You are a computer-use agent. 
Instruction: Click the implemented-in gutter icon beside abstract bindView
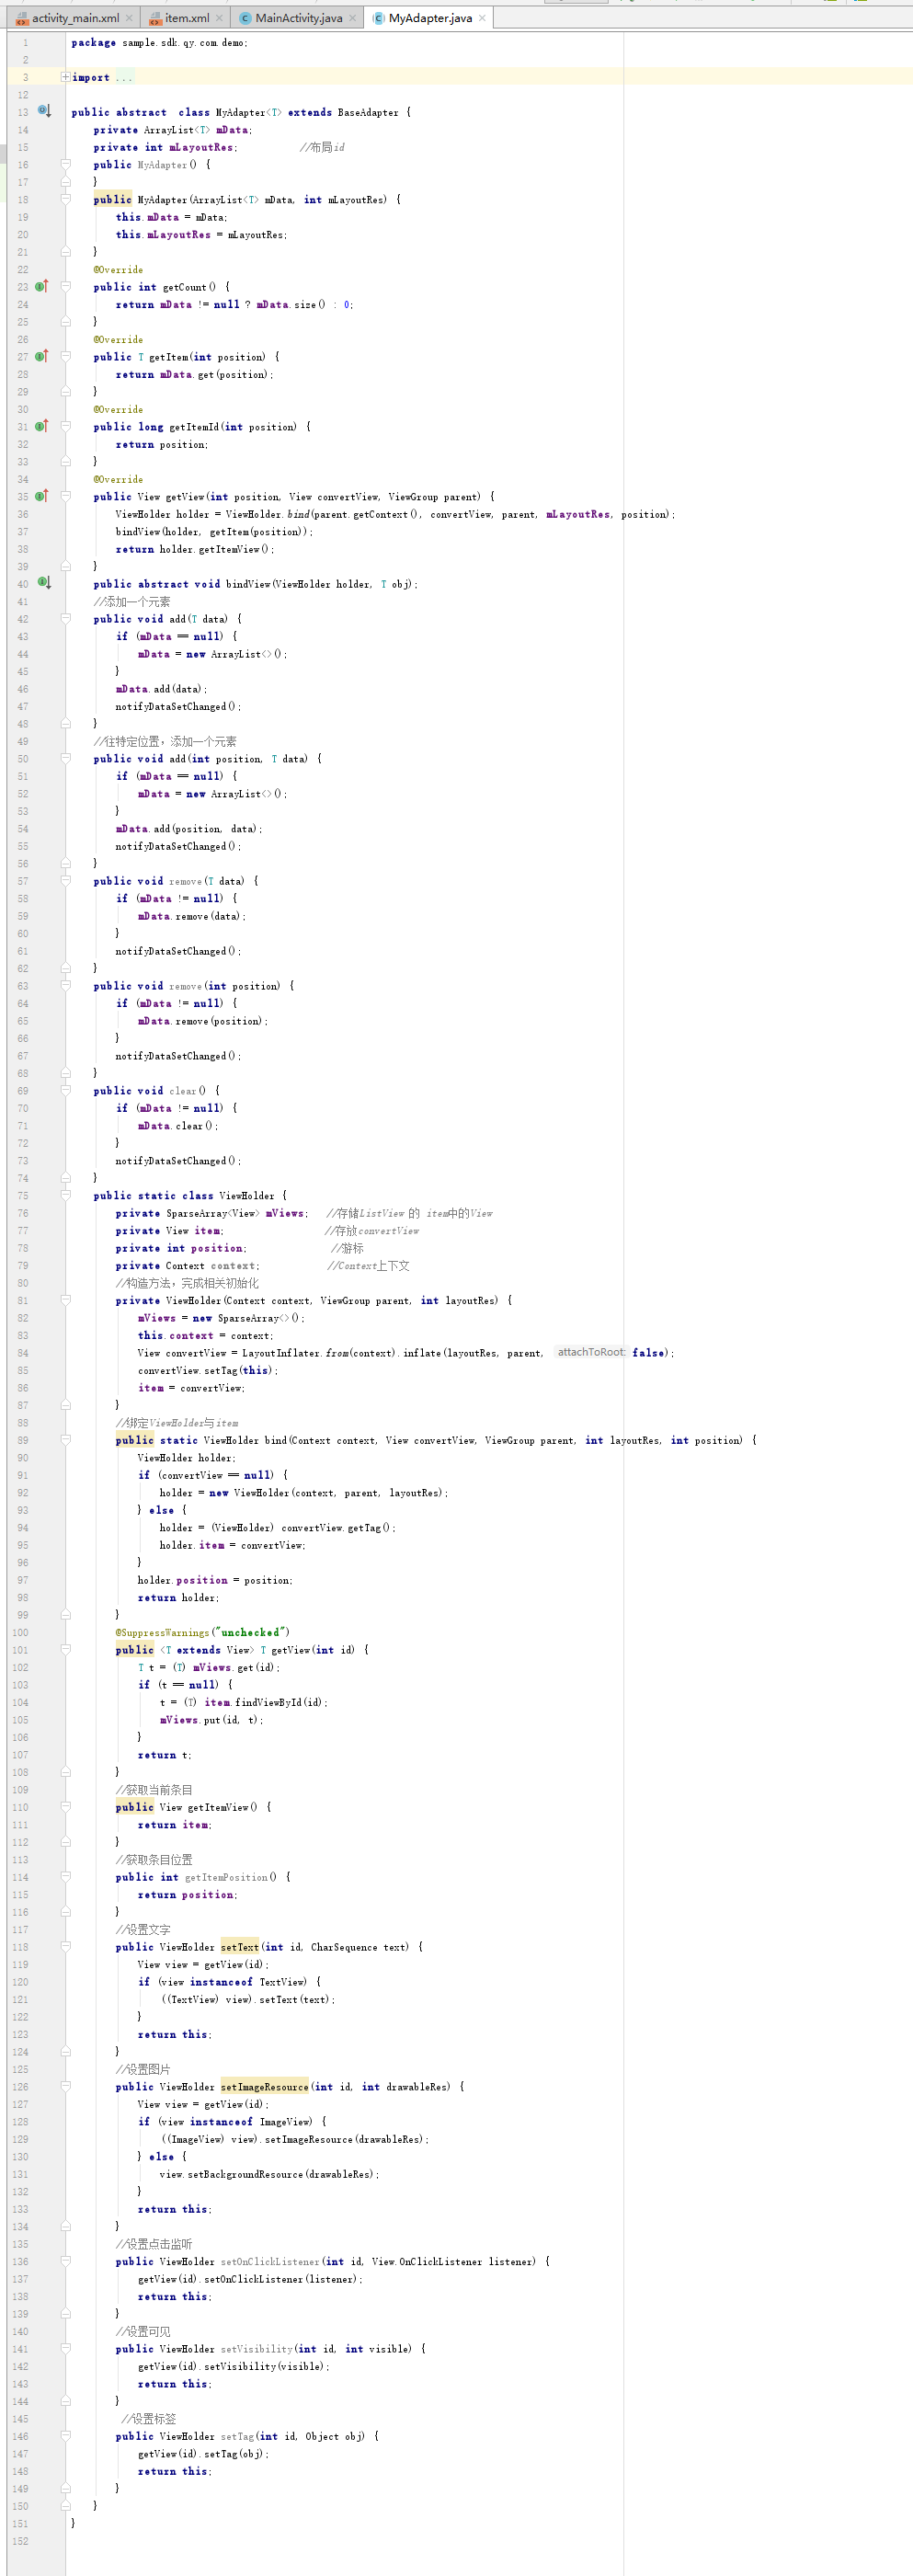43,582
